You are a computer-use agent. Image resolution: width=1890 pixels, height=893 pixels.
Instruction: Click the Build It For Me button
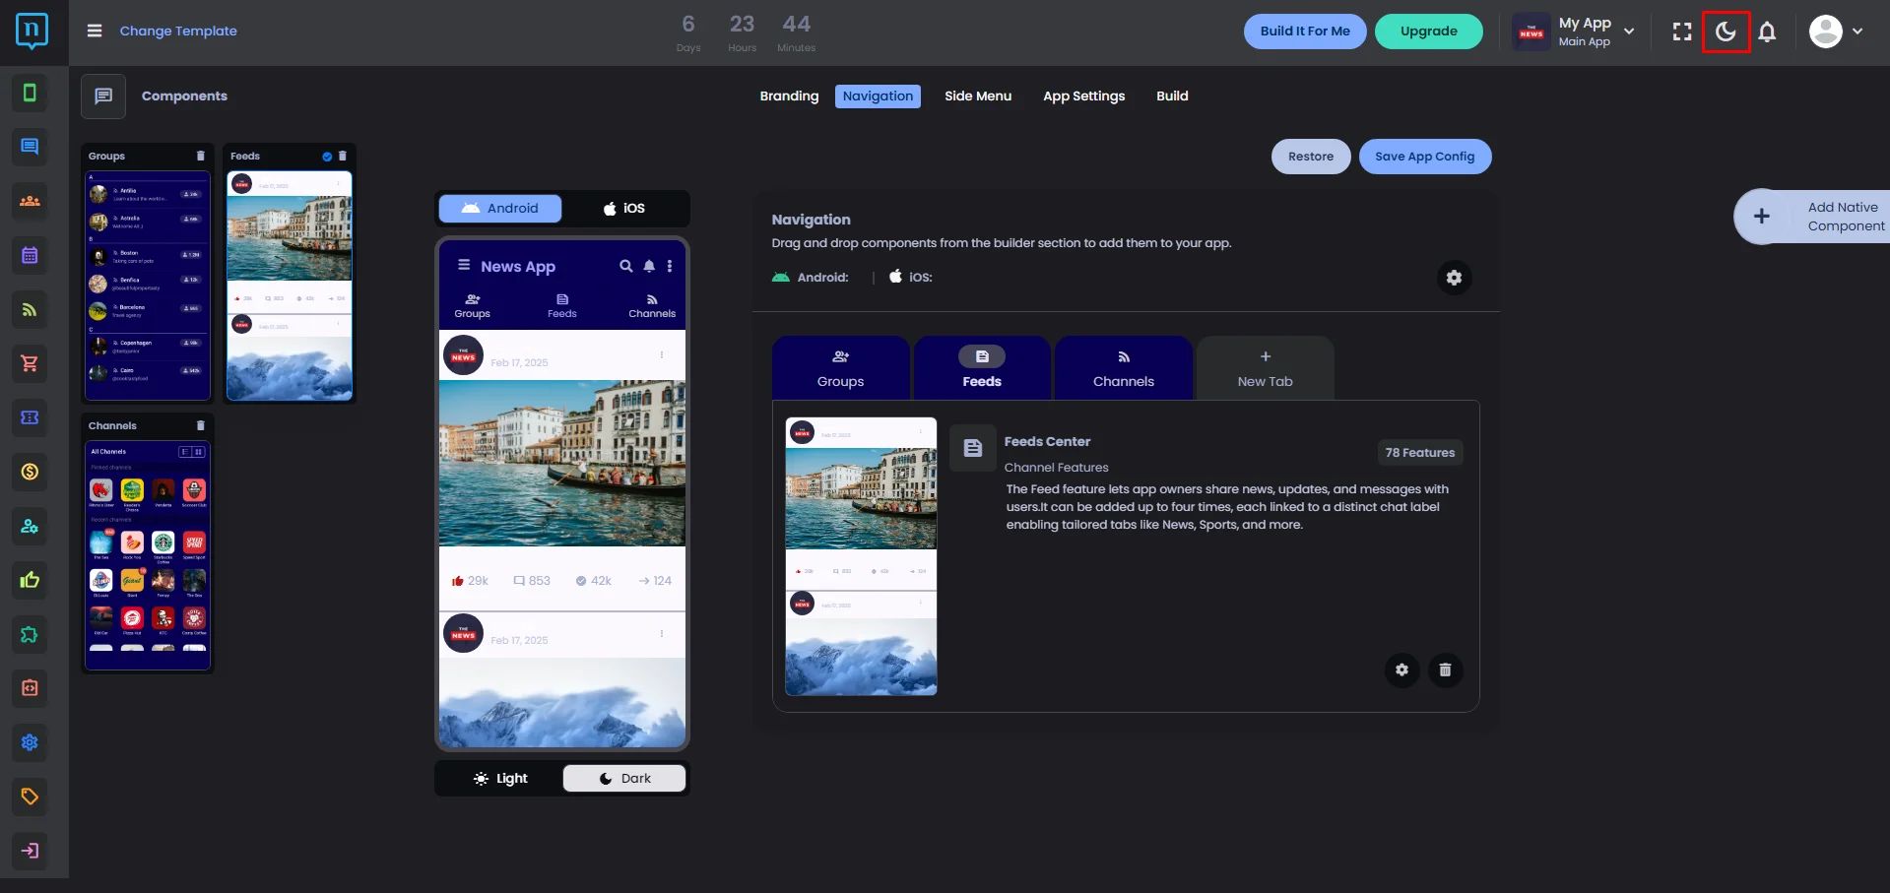pos(1305,32)
